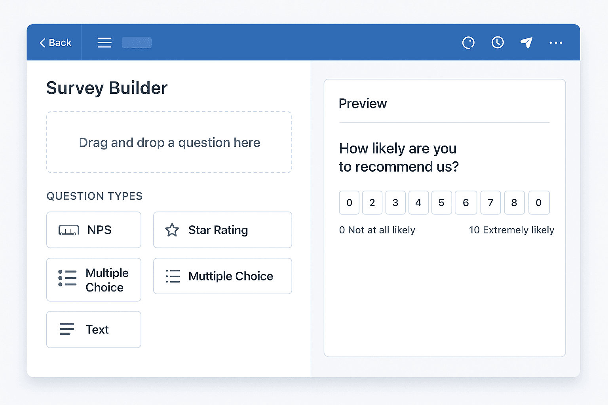Click the drag and drop question zone

point(169,142)
